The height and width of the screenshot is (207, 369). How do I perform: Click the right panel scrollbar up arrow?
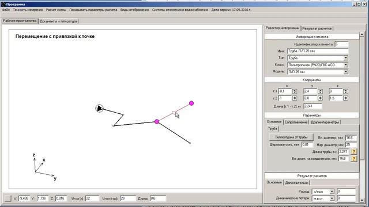point(362,34)
